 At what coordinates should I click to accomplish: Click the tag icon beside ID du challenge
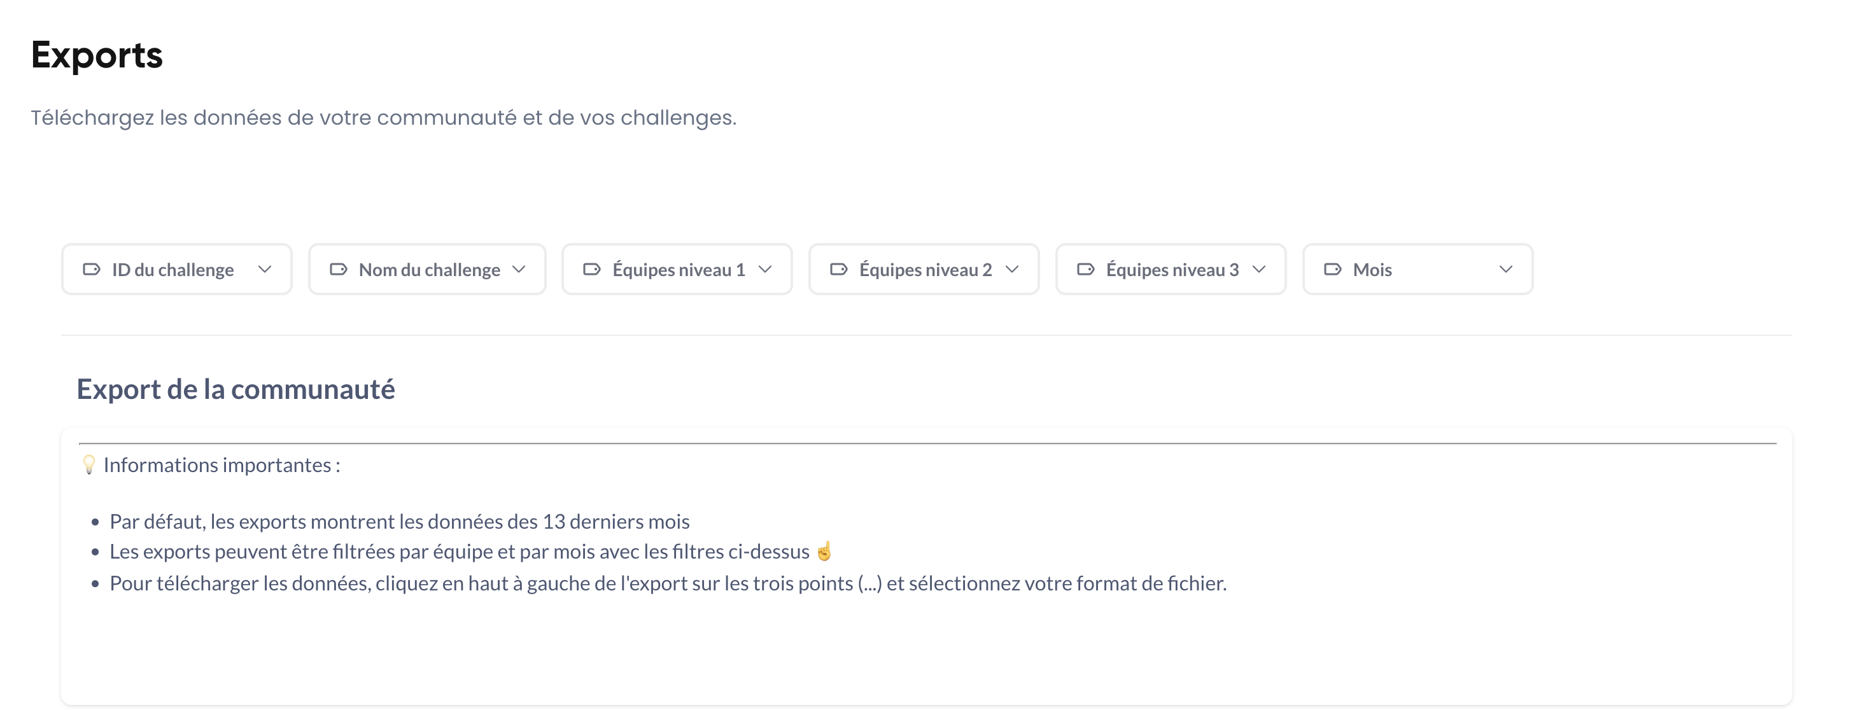(91, 270)
